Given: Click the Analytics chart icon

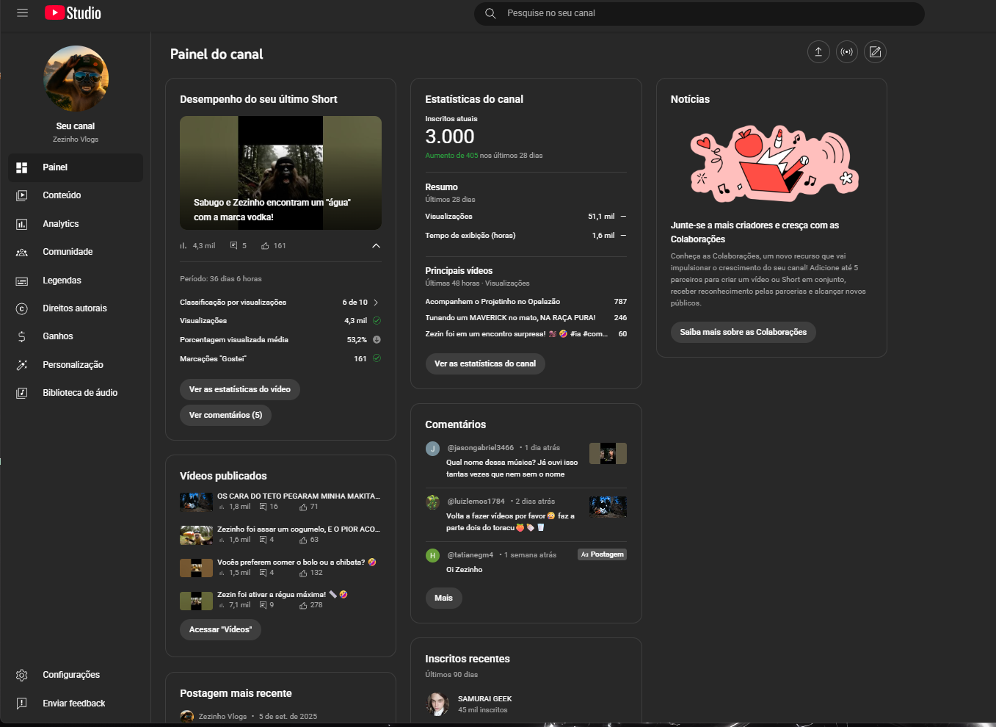Looking at the screenshot, I should pyautogui.click(x=22, y=224).
